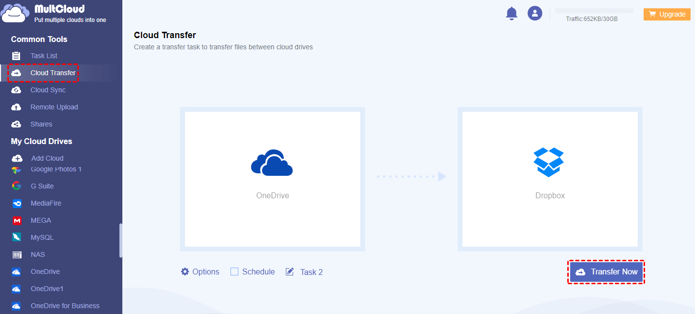The height and width of the screenshot is (314, 695).
Task: Open the user account avatar icon
Action: pos(534,13)
